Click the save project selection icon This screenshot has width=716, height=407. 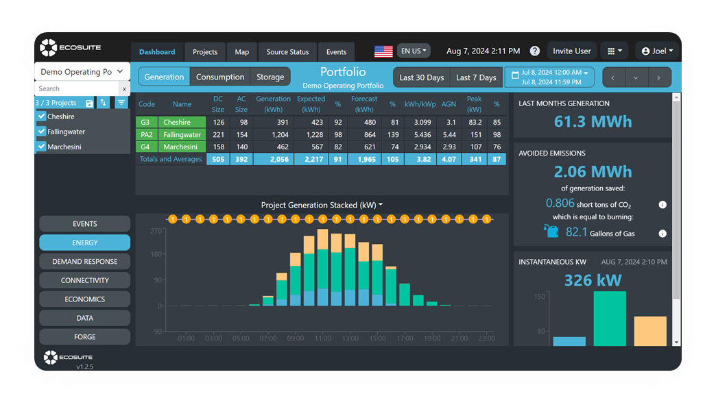[x=89, y=103]
